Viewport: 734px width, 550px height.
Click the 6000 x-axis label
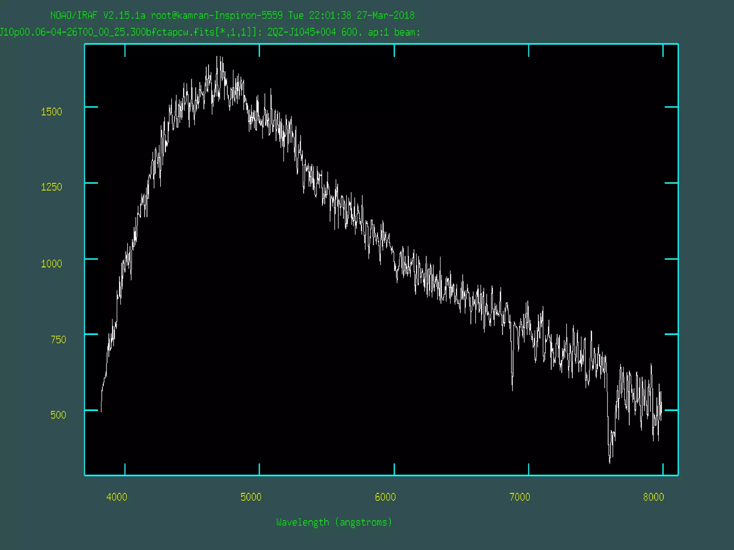385,497
